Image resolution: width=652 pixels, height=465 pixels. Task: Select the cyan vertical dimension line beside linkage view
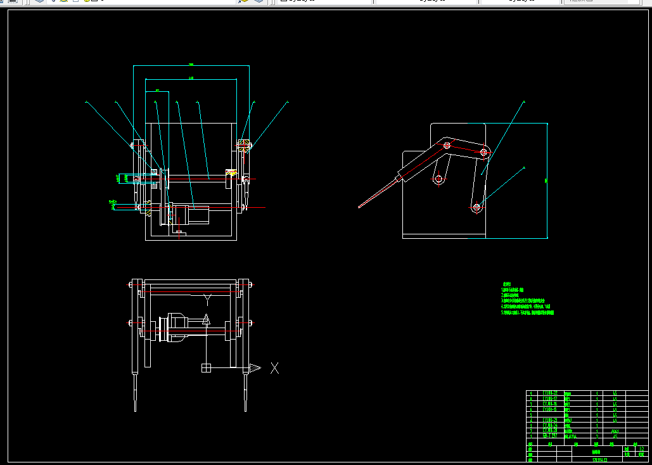pos(547,181)
